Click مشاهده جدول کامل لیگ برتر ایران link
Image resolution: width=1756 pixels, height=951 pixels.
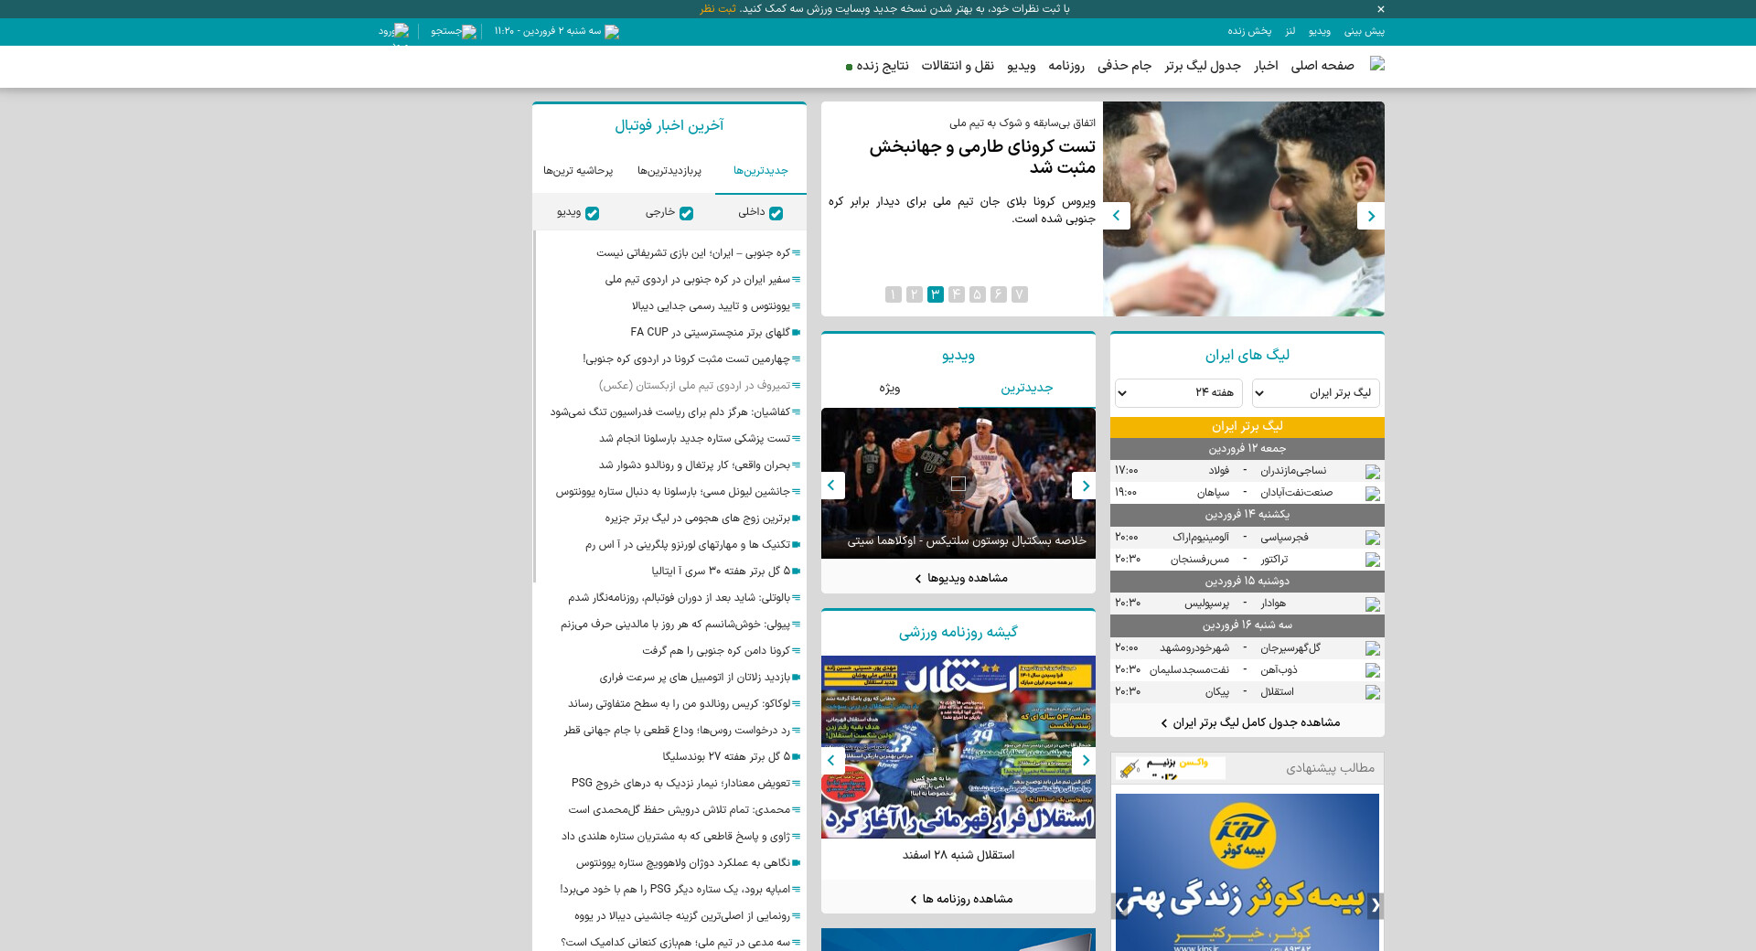(1250, 722)
